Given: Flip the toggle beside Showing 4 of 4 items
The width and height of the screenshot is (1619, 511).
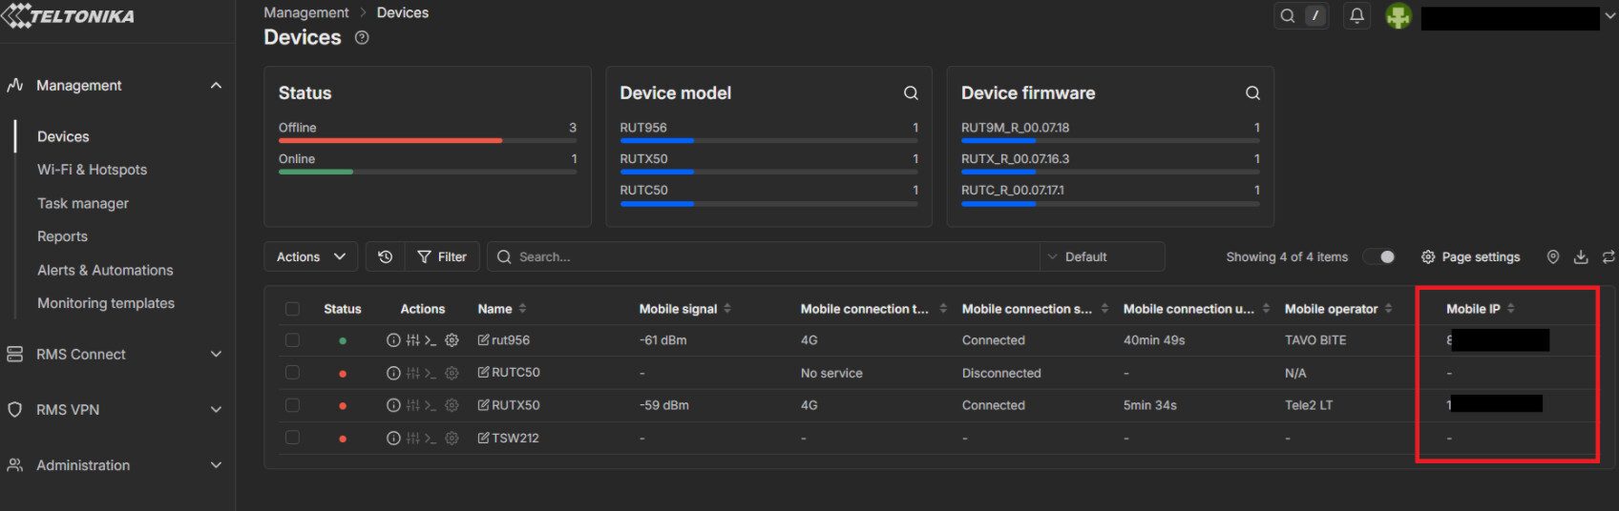Looking at the screenshot, I should [1379, 256].
